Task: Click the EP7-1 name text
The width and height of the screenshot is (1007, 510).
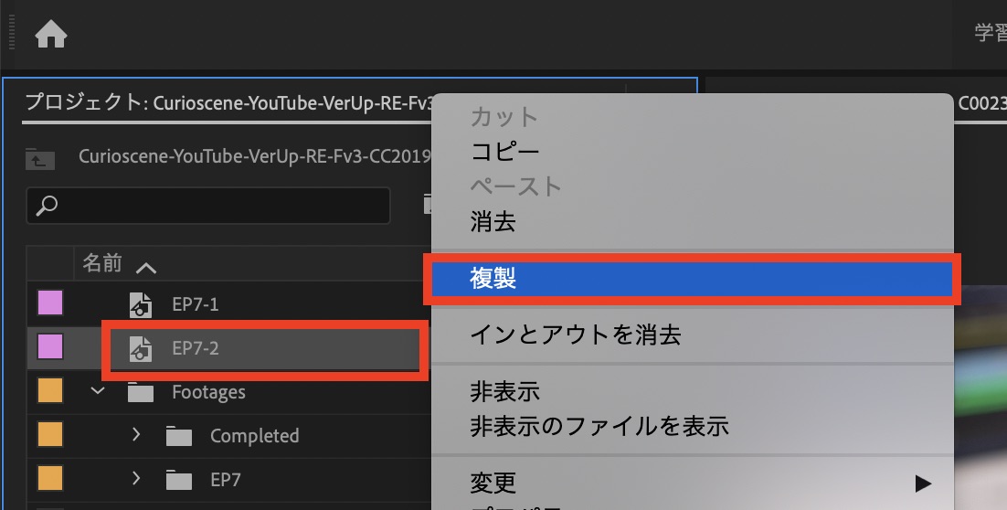Action: coord(196,304)
